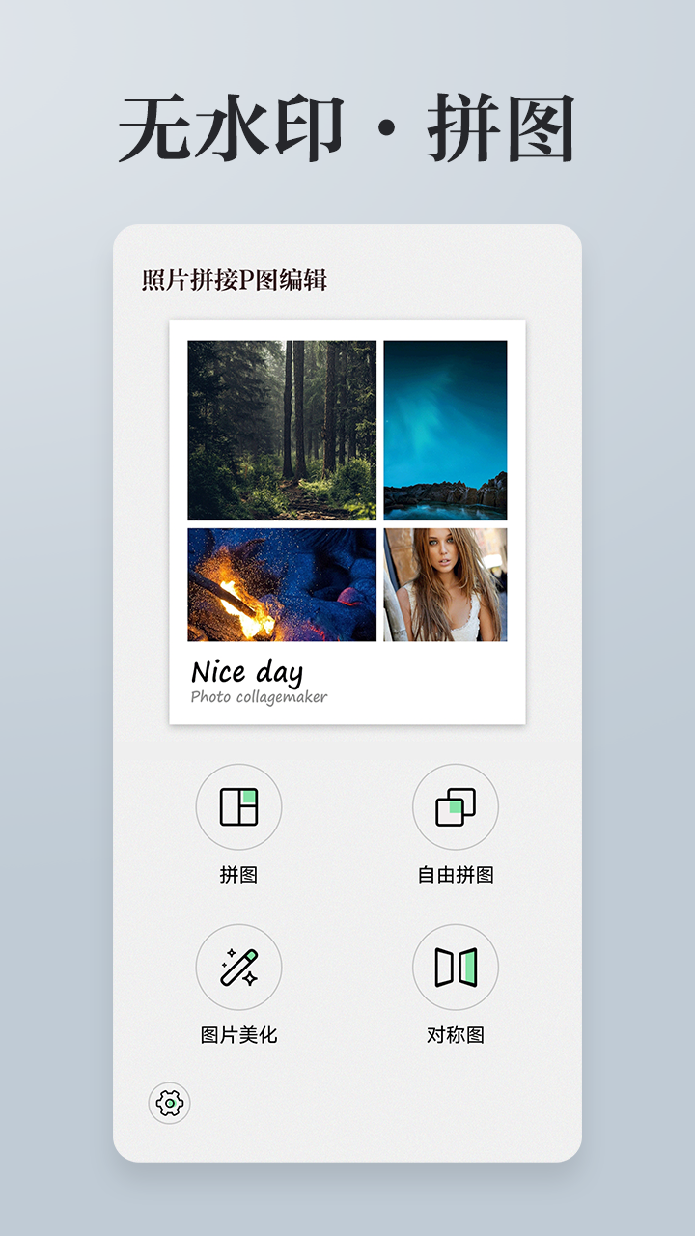Click the 照片拼接P图编辑 card title

click(x=235, y=280)
